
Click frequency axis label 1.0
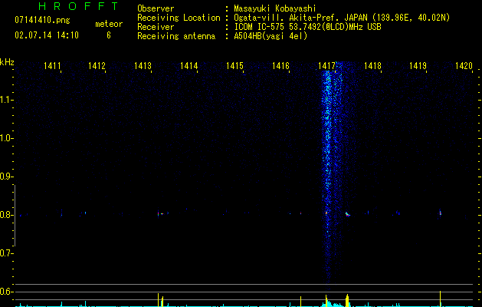(6, 138)
